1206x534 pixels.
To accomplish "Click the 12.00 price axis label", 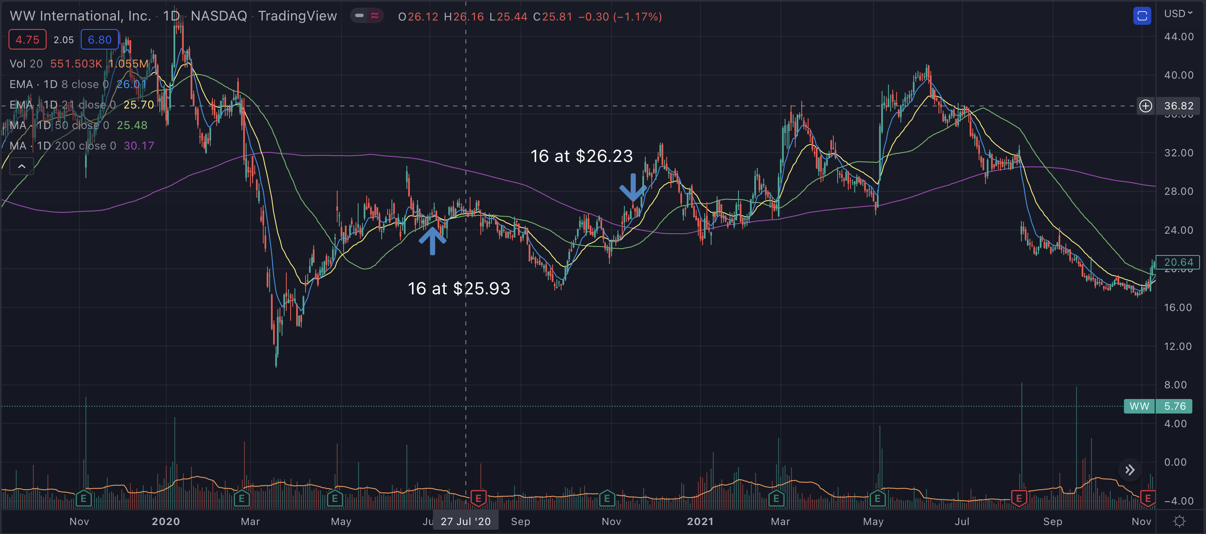I will coord(1178,346).
